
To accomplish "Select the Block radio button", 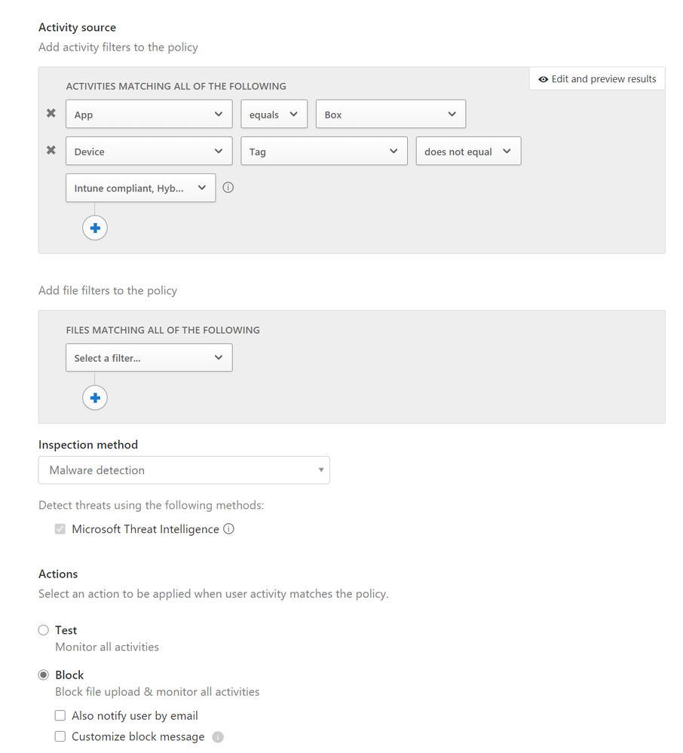I will point(44,675).
